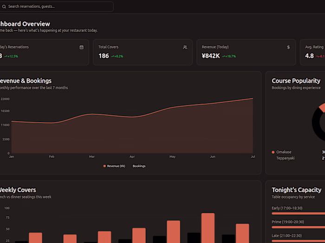This screenshot has height=243, width=325.
Task: Open the Total Covers stat card
Action: tap(143, 52)
